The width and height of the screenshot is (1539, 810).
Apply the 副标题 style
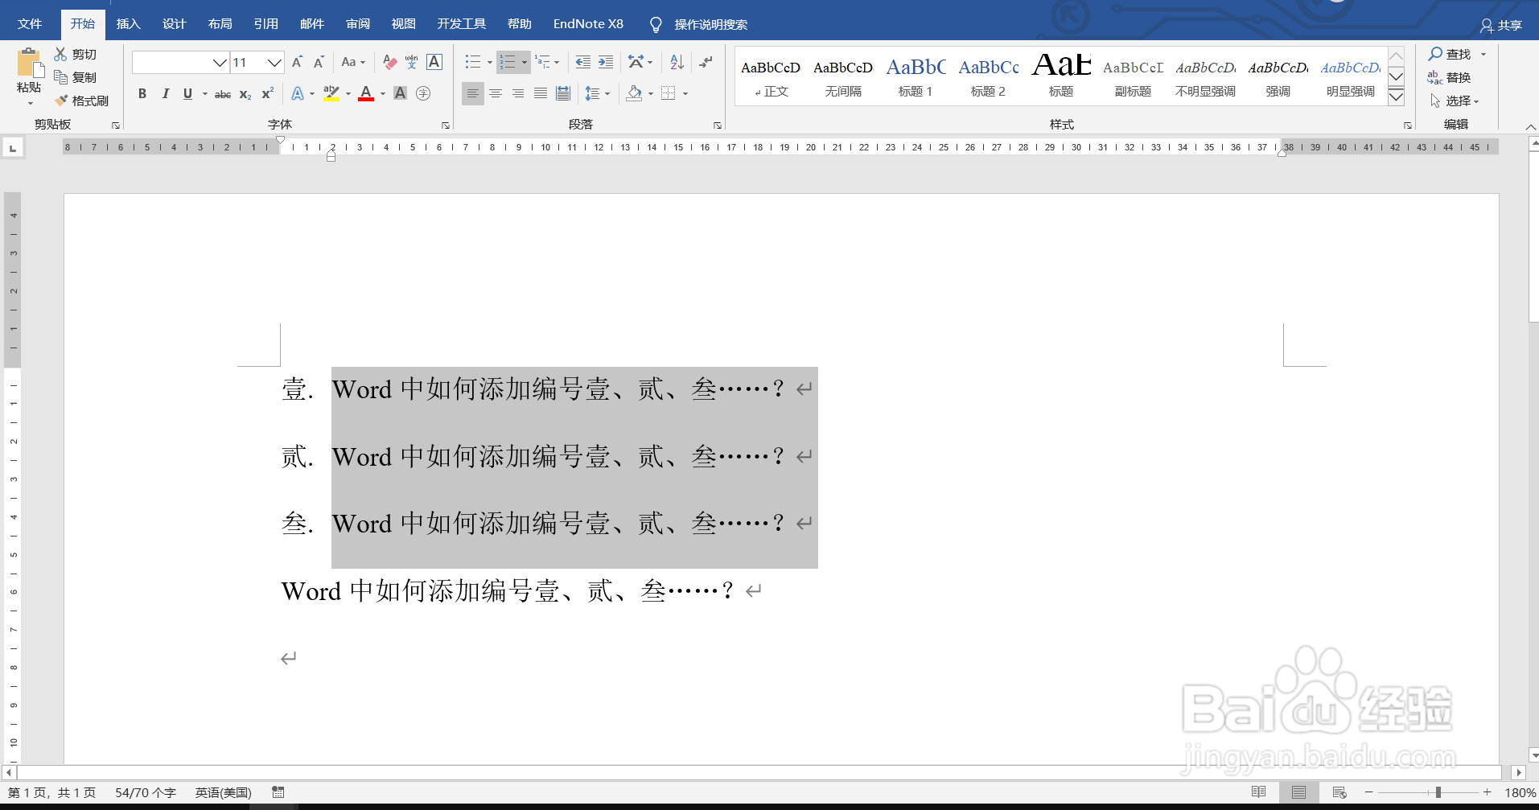pyautogui.click(x=1133, y=77)
